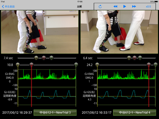Click the 6.4 sec duration label
Image resolution: width=159 pixels, height=119 pixels.
88,58
